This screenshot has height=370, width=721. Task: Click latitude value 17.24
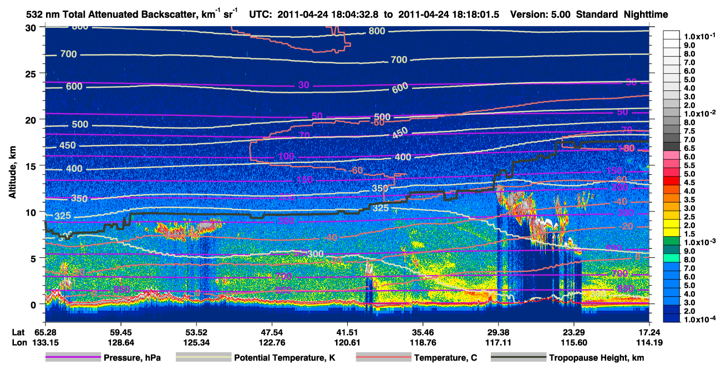point(649,332)
